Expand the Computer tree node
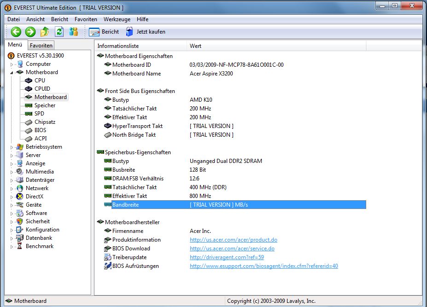This screenshot has width=427, height=307. pyautogui.click(x=12, y=64)
